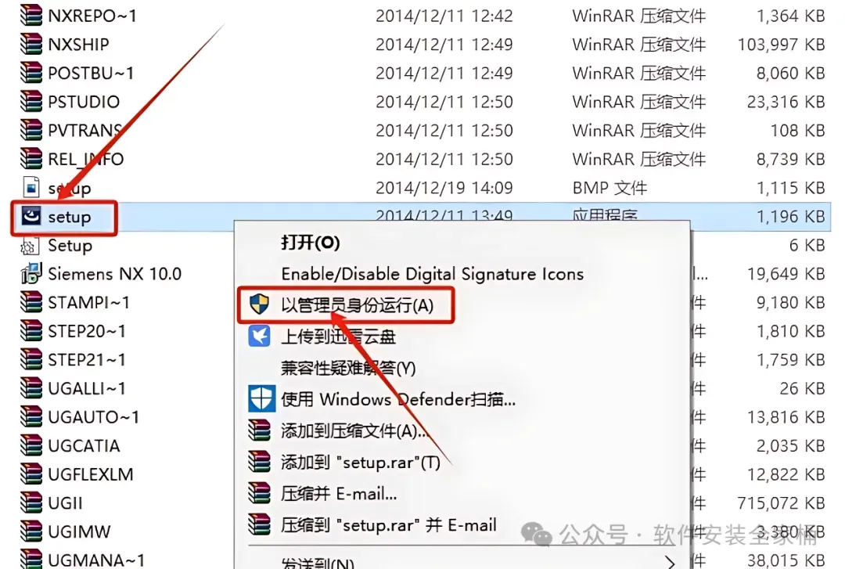Image resolution: width=845 pixels, height=569 pixels.
Task: Click WinRAR icon beside 压缩到 "setup.rar" 并 E-mail
Action: coord(259,524)
